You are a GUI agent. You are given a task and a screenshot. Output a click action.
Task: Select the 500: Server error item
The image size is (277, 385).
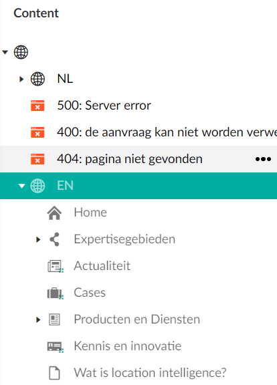(104, 106)
